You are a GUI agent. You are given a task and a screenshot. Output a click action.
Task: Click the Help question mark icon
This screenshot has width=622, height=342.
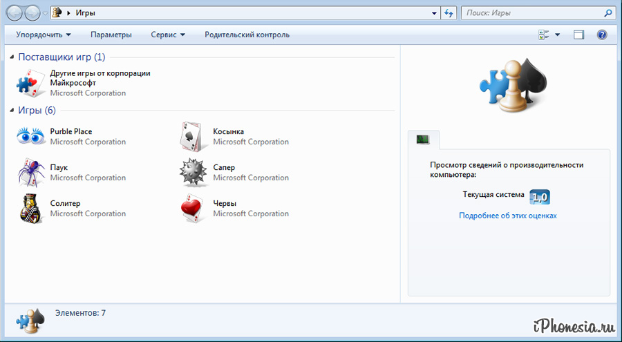click(602, 35)
